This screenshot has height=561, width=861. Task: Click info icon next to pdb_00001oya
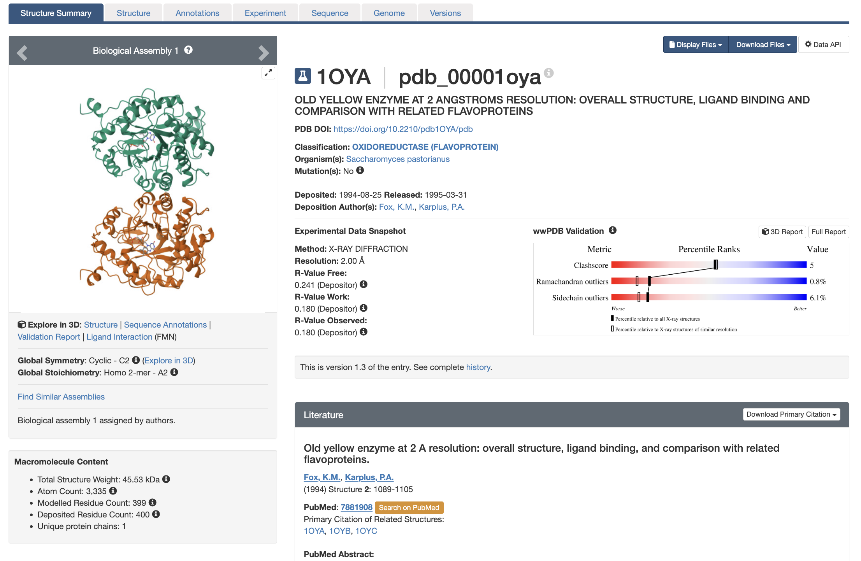pyautogui.click(x=549, y=72)
